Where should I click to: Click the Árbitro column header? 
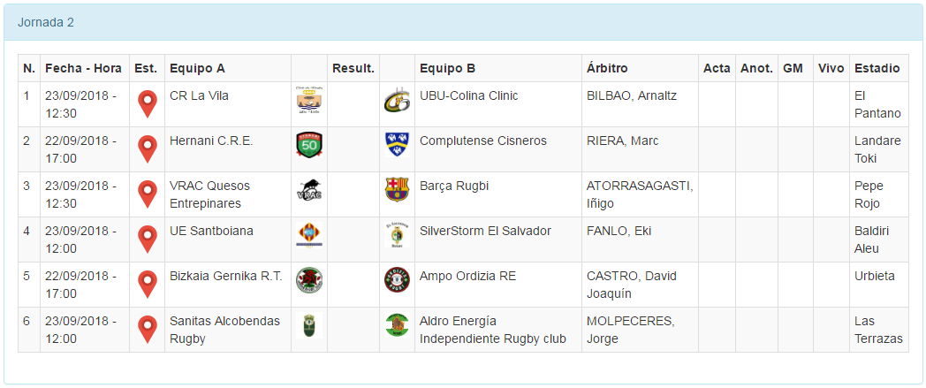(x=607, y=68)
